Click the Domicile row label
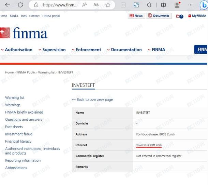 [81, 123]
